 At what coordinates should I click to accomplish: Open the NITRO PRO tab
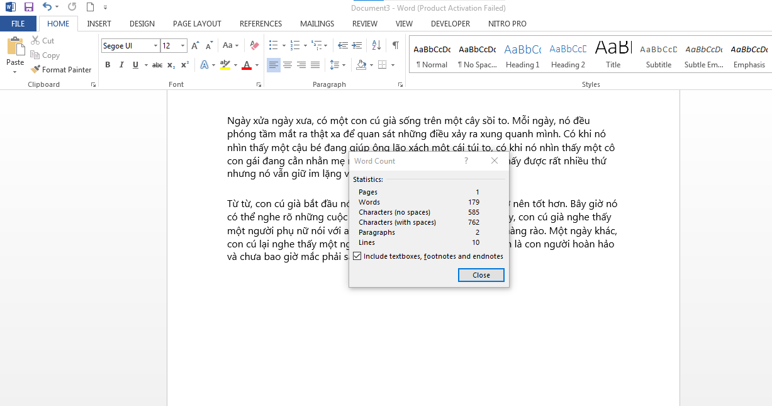point(507,24)
